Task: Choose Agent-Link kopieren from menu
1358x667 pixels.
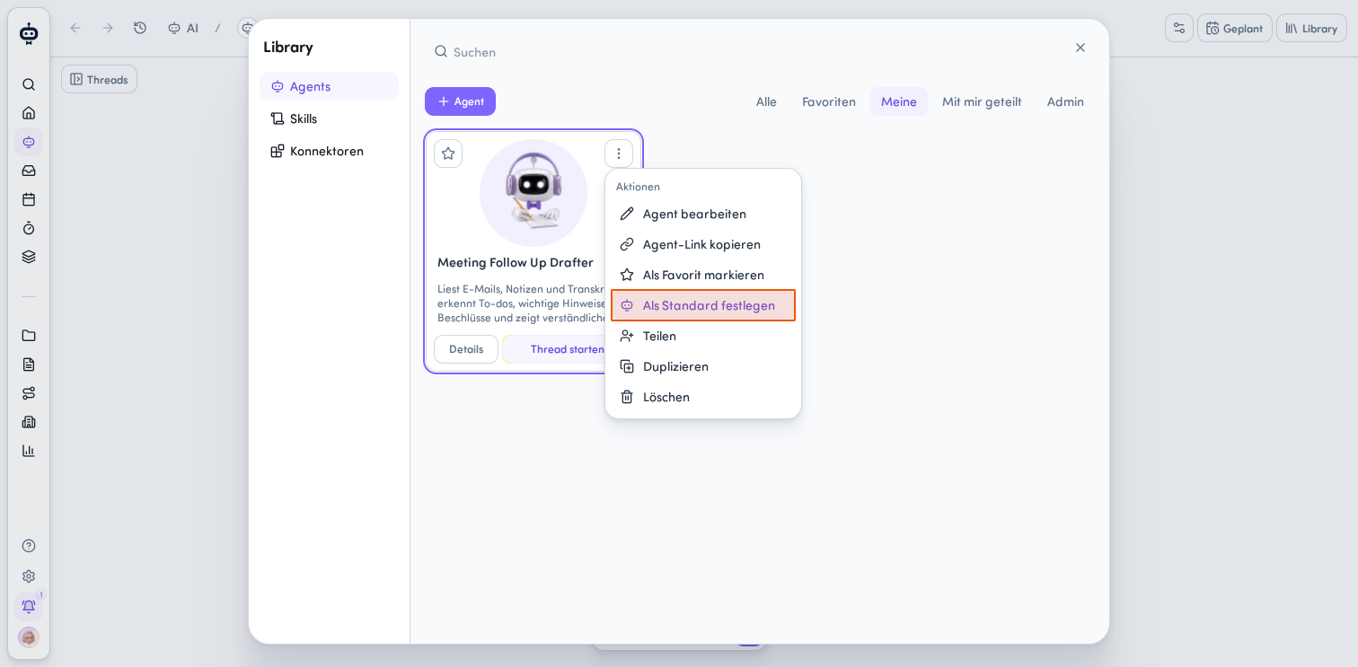Action: click(703, 244)
